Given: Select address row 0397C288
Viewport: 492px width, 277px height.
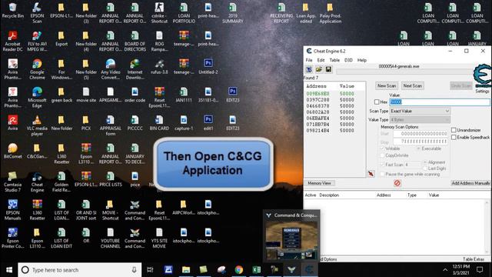Looking at the screenshot, I should [x=334, y=100].
